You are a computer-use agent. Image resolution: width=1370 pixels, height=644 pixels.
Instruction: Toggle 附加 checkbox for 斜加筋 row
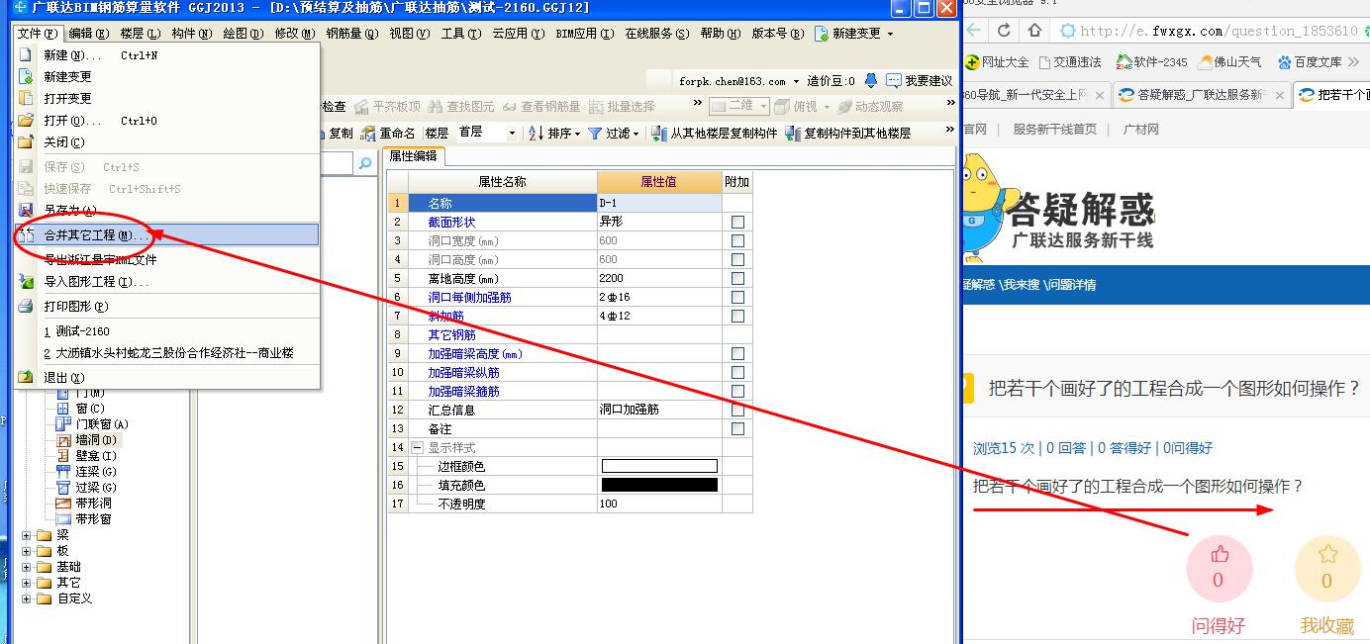tap(737, 317)
